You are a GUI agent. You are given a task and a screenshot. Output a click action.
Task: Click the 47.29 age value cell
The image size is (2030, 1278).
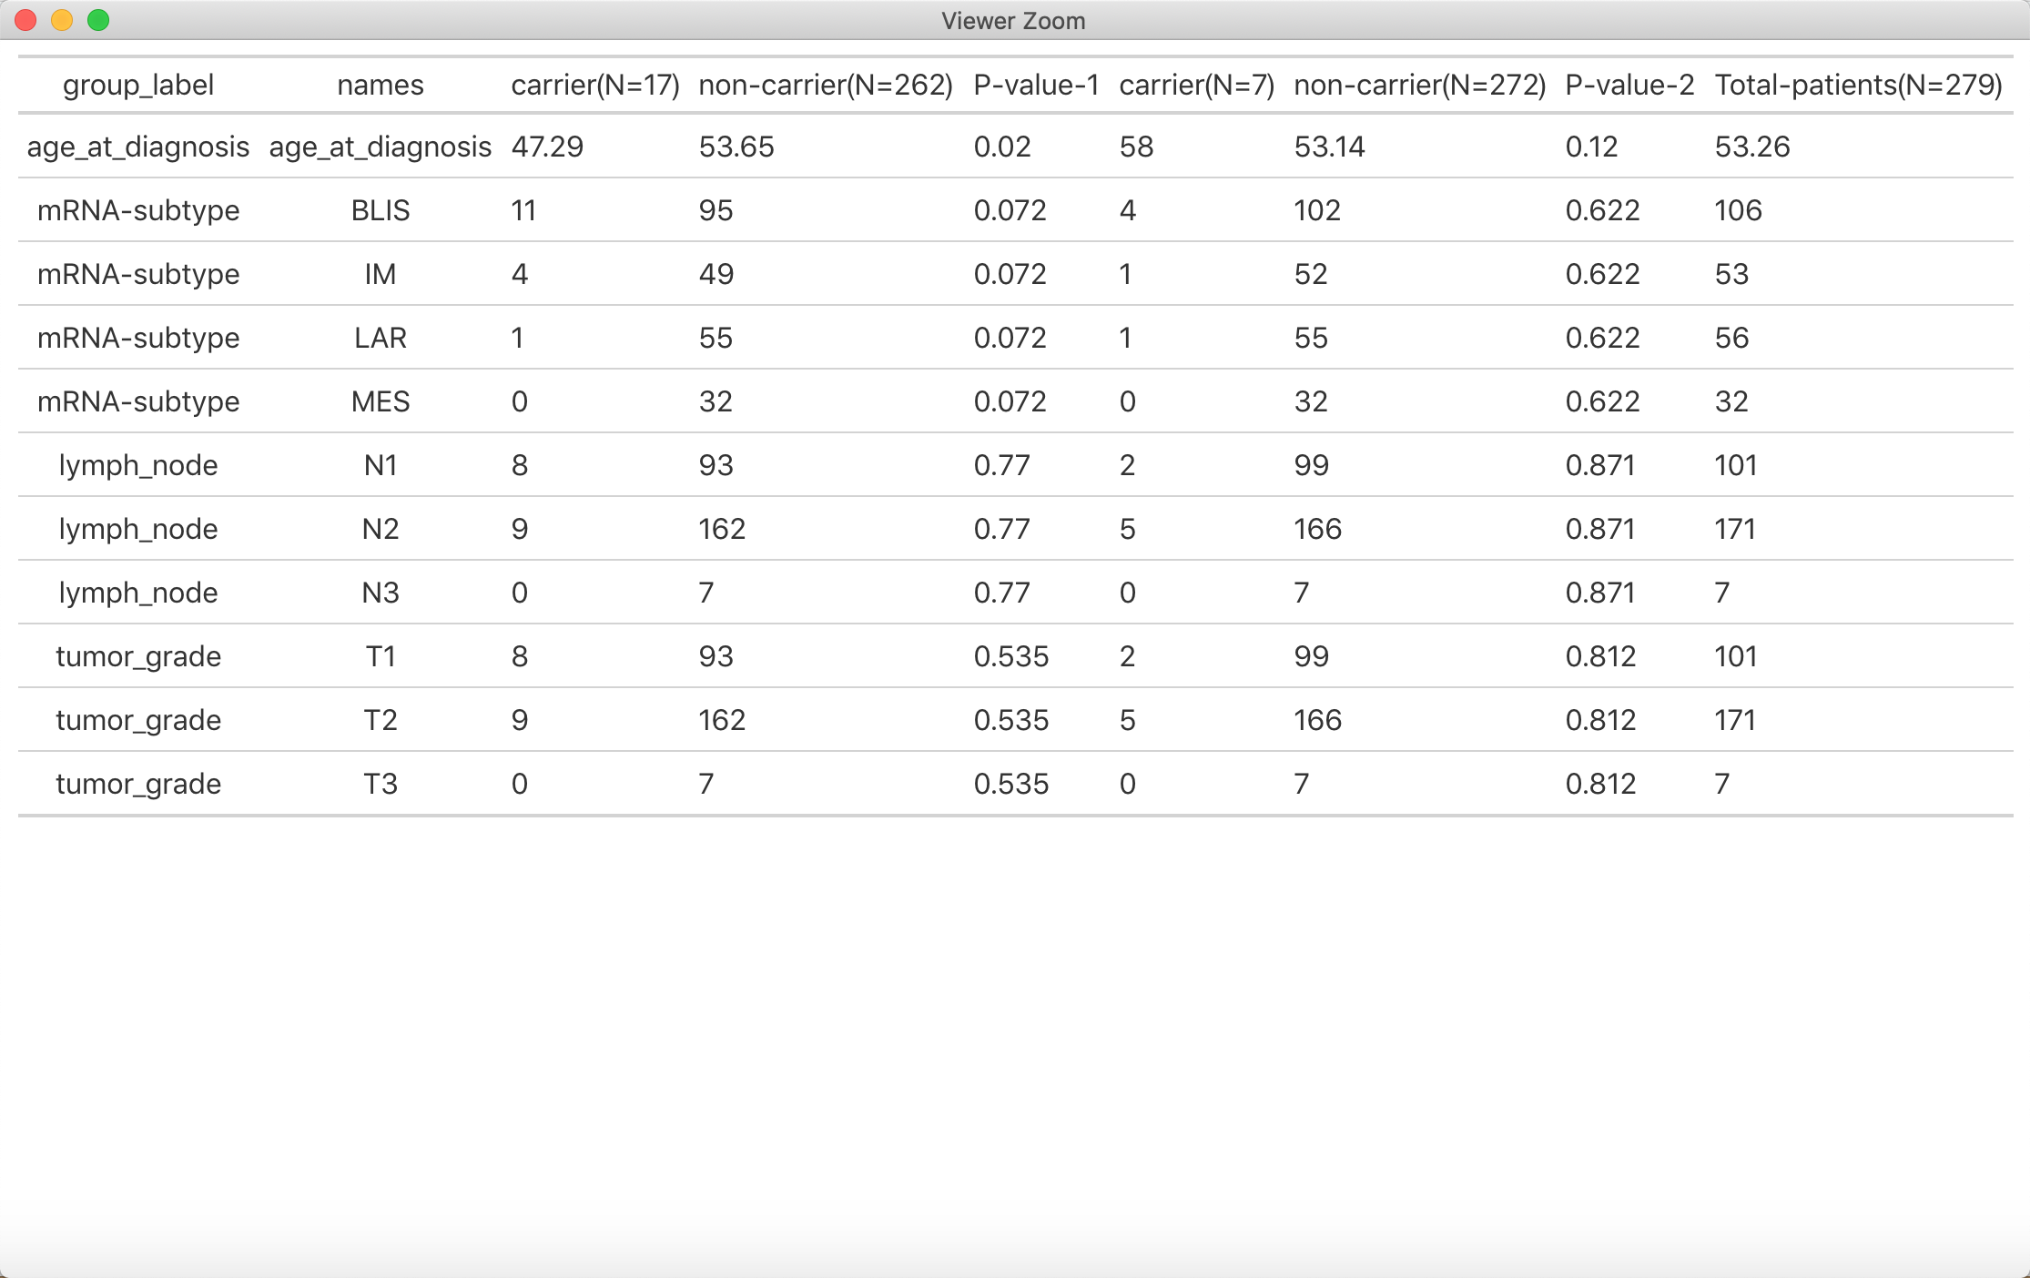[547, 147]
